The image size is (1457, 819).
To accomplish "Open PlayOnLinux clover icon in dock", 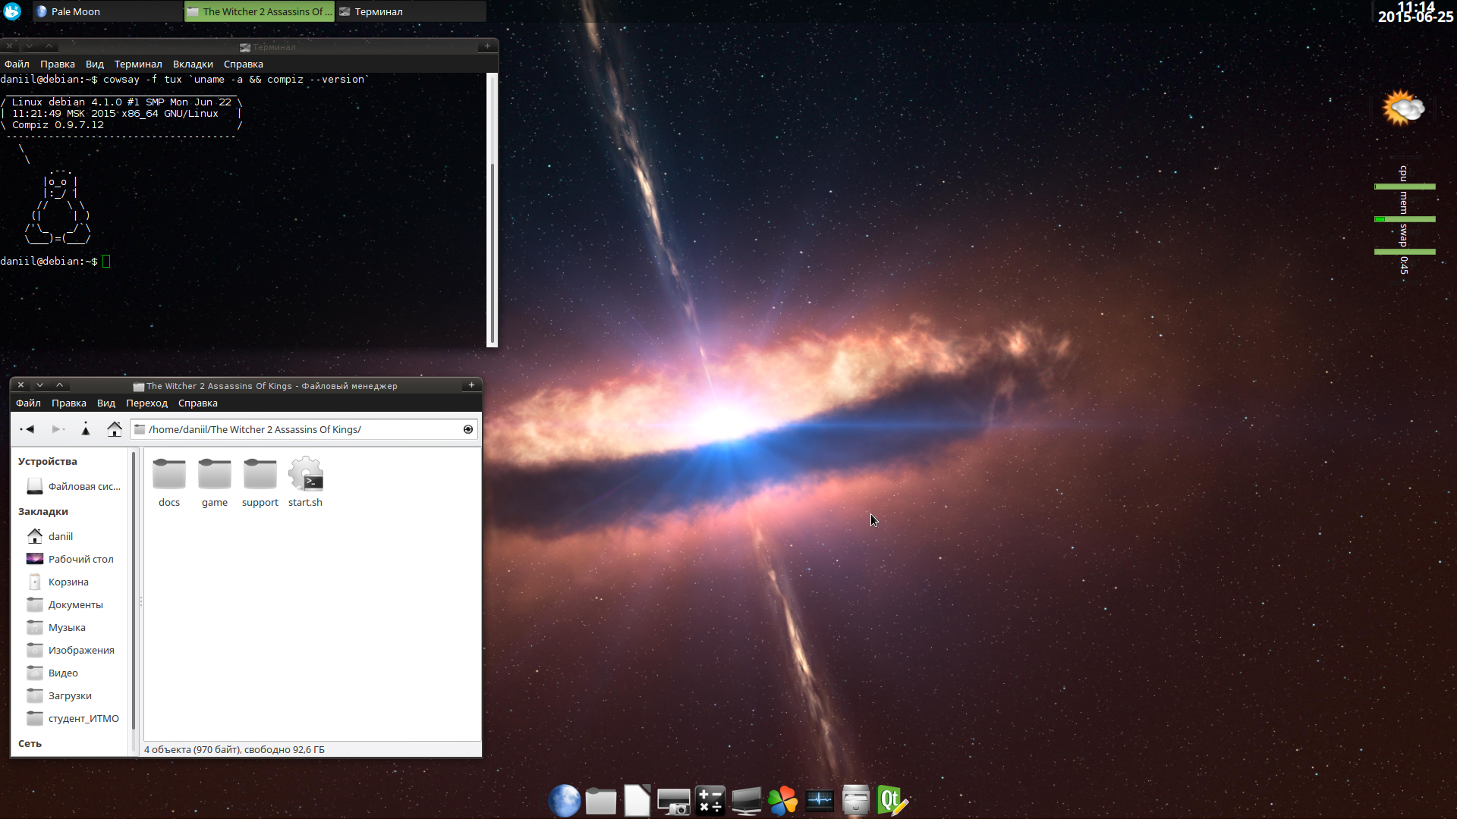I will tap(782, 801).
